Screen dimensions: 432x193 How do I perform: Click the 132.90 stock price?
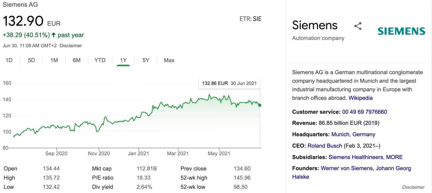(23, 21)
